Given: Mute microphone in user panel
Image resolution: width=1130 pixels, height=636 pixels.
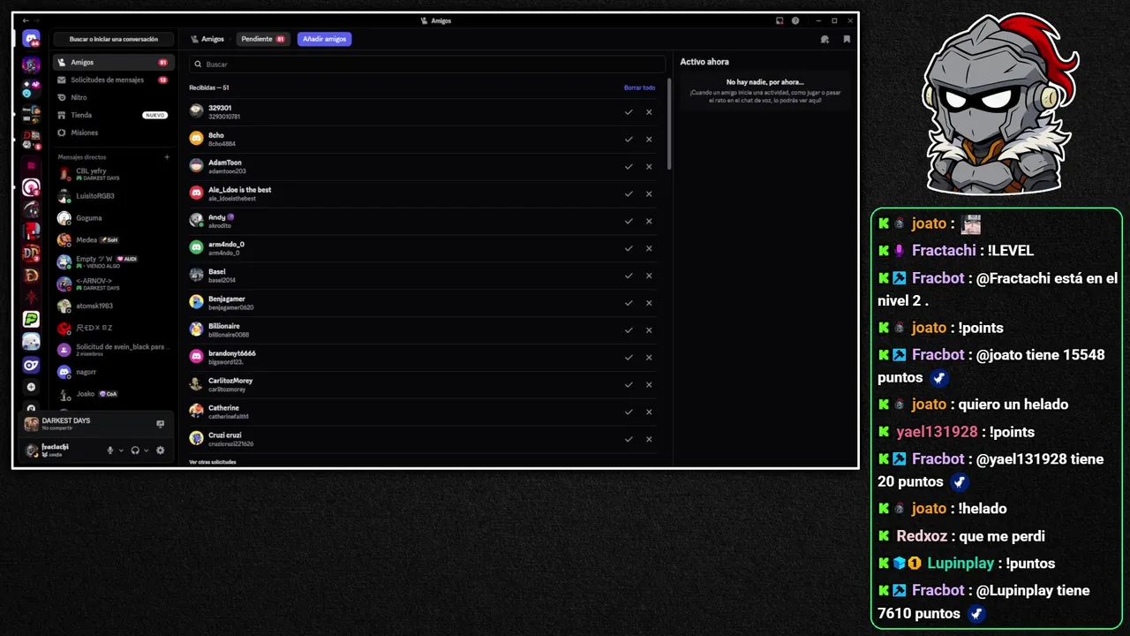Looking at the screenshot, I should point(110,450).
